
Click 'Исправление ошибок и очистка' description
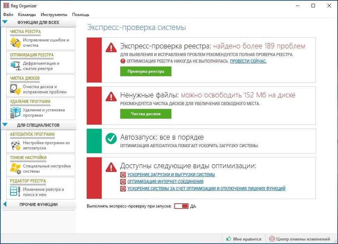46,43
